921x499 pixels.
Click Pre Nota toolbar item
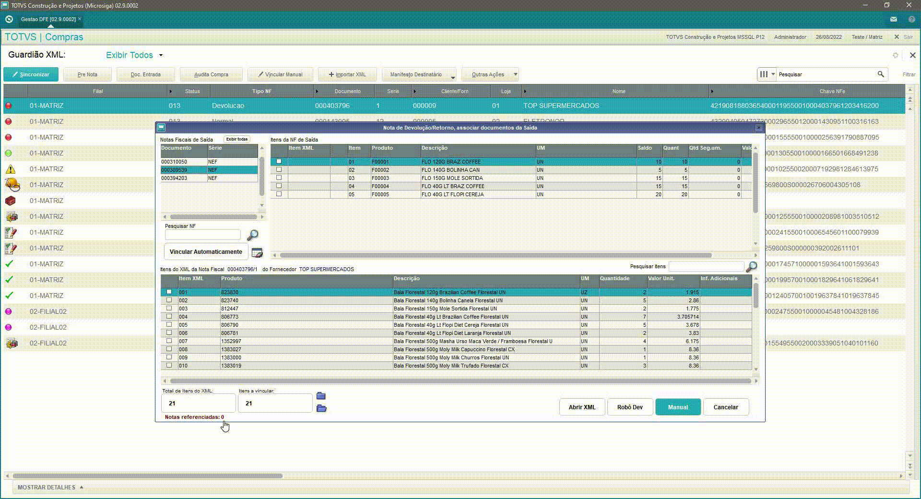point(87,74)
